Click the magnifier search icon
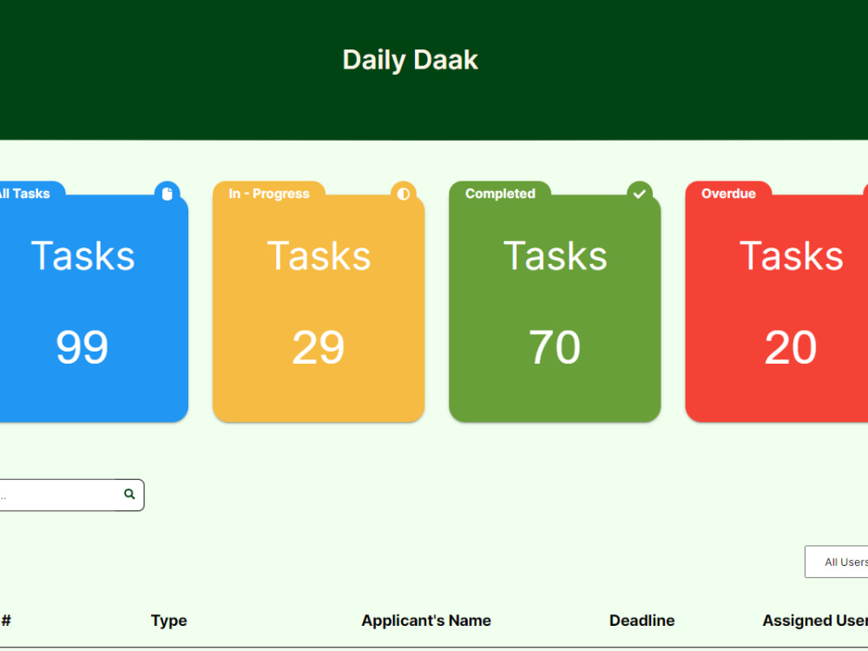Viewport: 868px width, 651px height. point(129,494)
